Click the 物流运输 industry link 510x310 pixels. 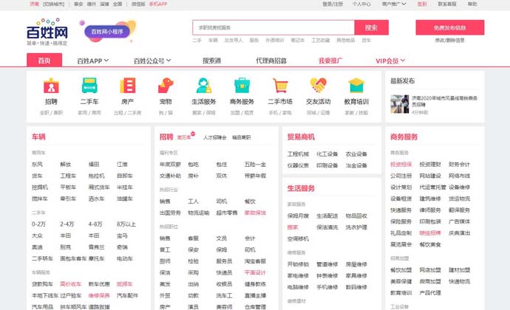(x=198, y=213)
